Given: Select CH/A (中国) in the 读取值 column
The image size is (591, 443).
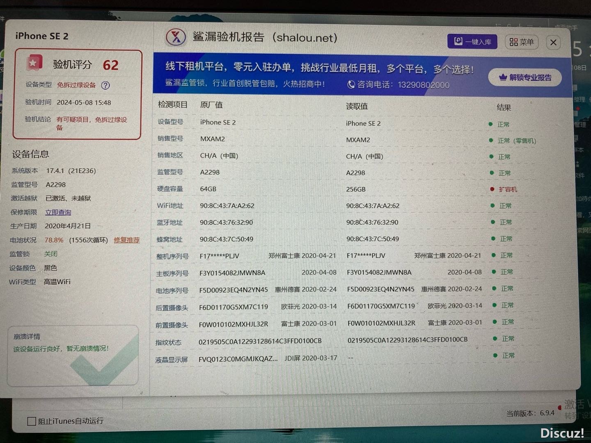Looking at the screenshot, I should click(x=364, y=157).
